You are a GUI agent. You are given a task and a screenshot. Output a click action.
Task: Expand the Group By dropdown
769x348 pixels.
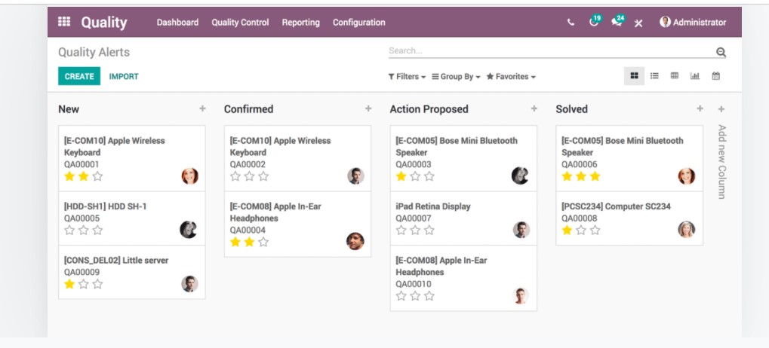pos(456,76)
